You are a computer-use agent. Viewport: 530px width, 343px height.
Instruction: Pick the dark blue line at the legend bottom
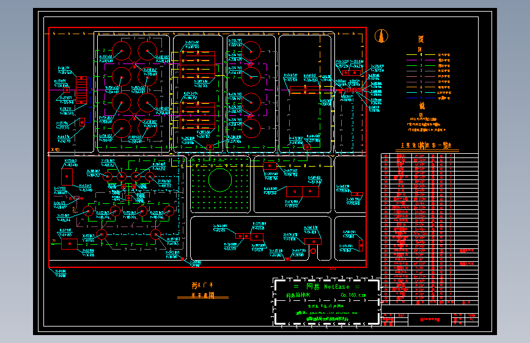[421, 98]
